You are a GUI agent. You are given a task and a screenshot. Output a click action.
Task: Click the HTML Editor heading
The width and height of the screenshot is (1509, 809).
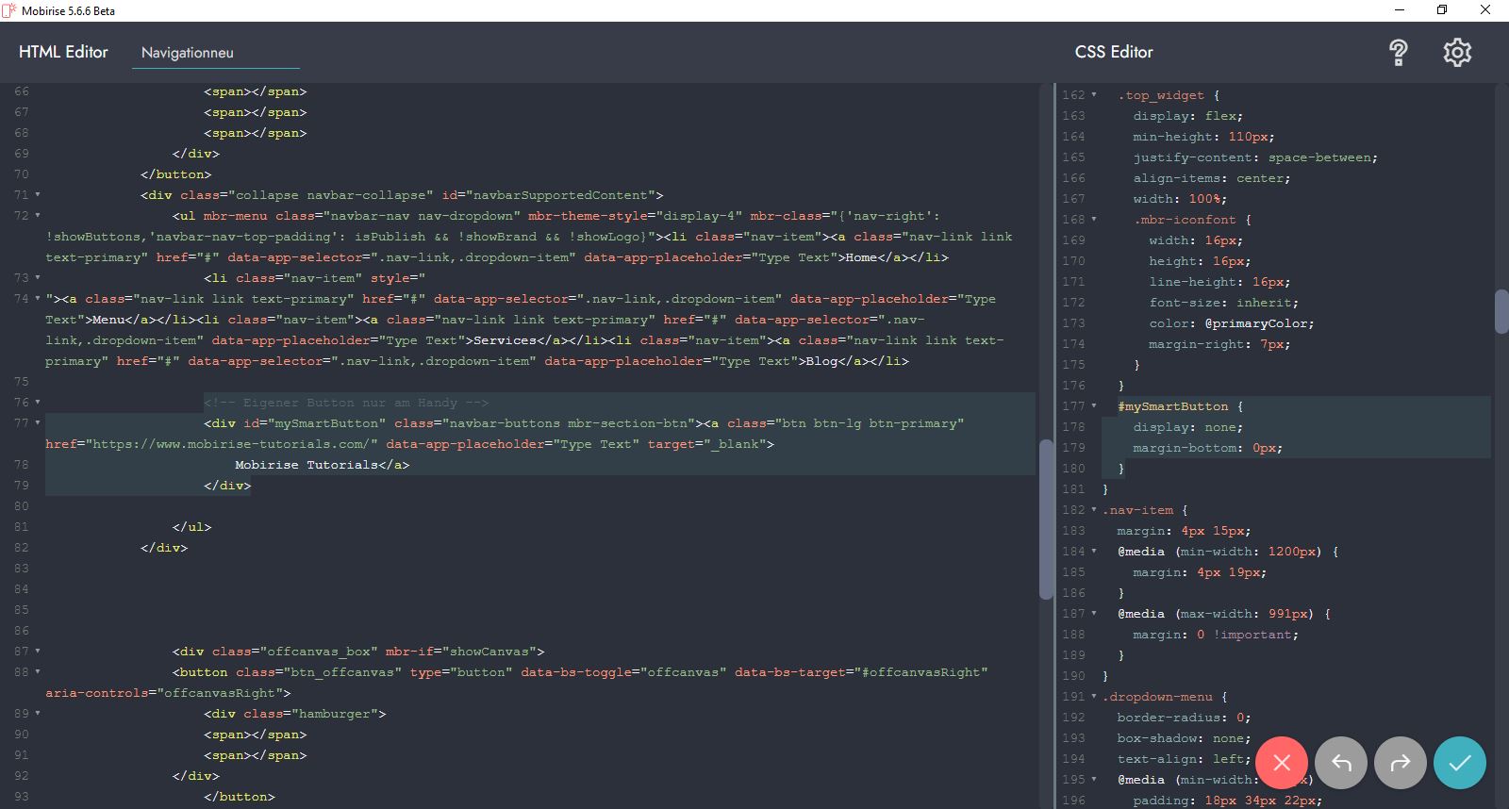pyautogui.click(x=63, y=52)
